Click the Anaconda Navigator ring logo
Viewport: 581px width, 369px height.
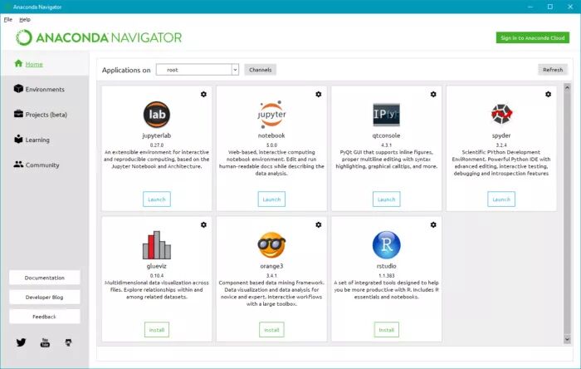[24, 37]
